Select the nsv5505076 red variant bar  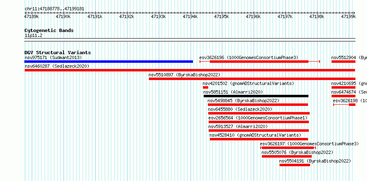[x=287, y=156]
